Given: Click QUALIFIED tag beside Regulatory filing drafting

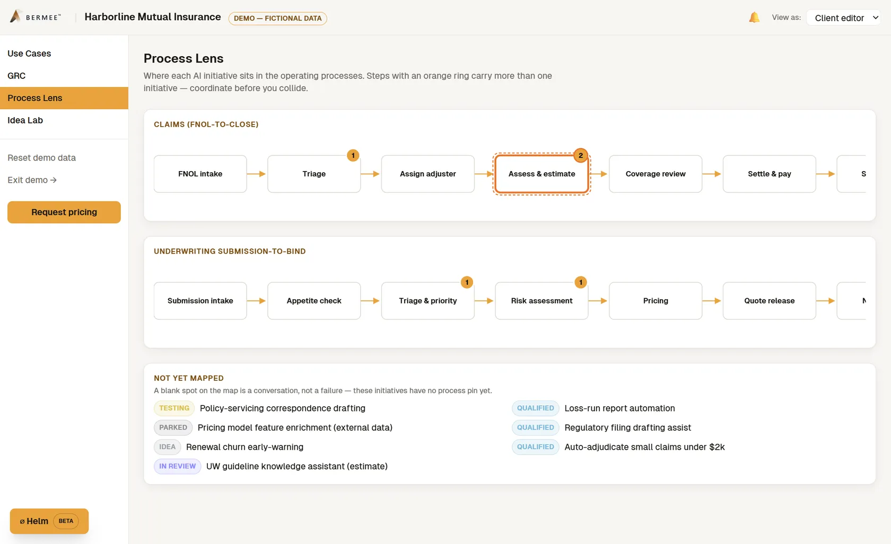Looking at the screenshot, I should click(536, 427).
